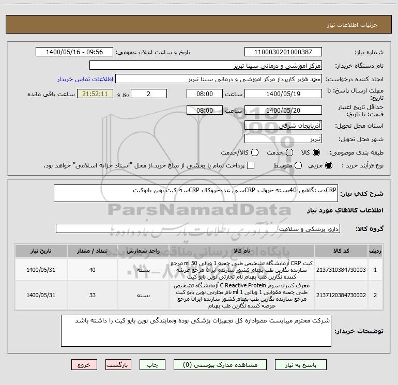
Task: Click the خروج exit button
Action: 84,365
